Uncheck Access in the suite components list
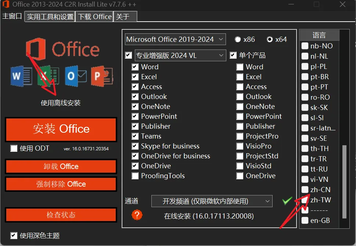Screen dimensions: 356x246 point(135,87)
